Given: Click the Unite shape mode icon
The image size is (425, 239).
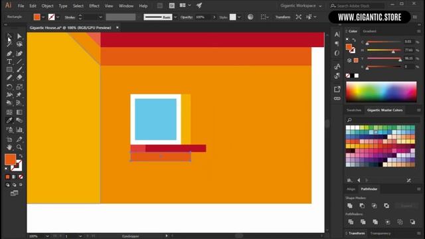Looking at the screenshot, I should pyautogui.click(x=350, y=206).
